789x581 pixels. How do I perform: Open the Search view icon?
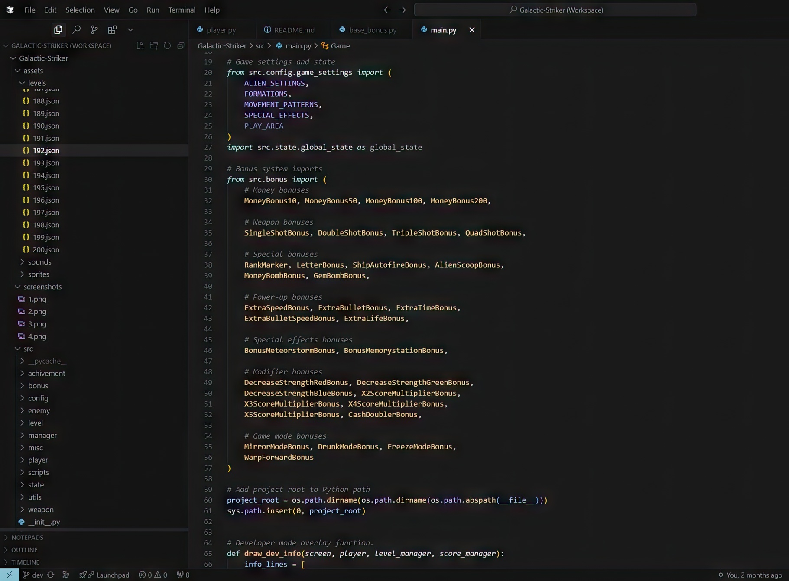coord(76,29)
